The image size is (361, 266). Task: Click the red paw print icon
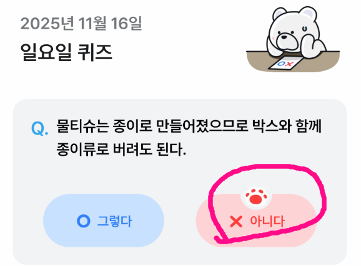(x=256, y=196)
